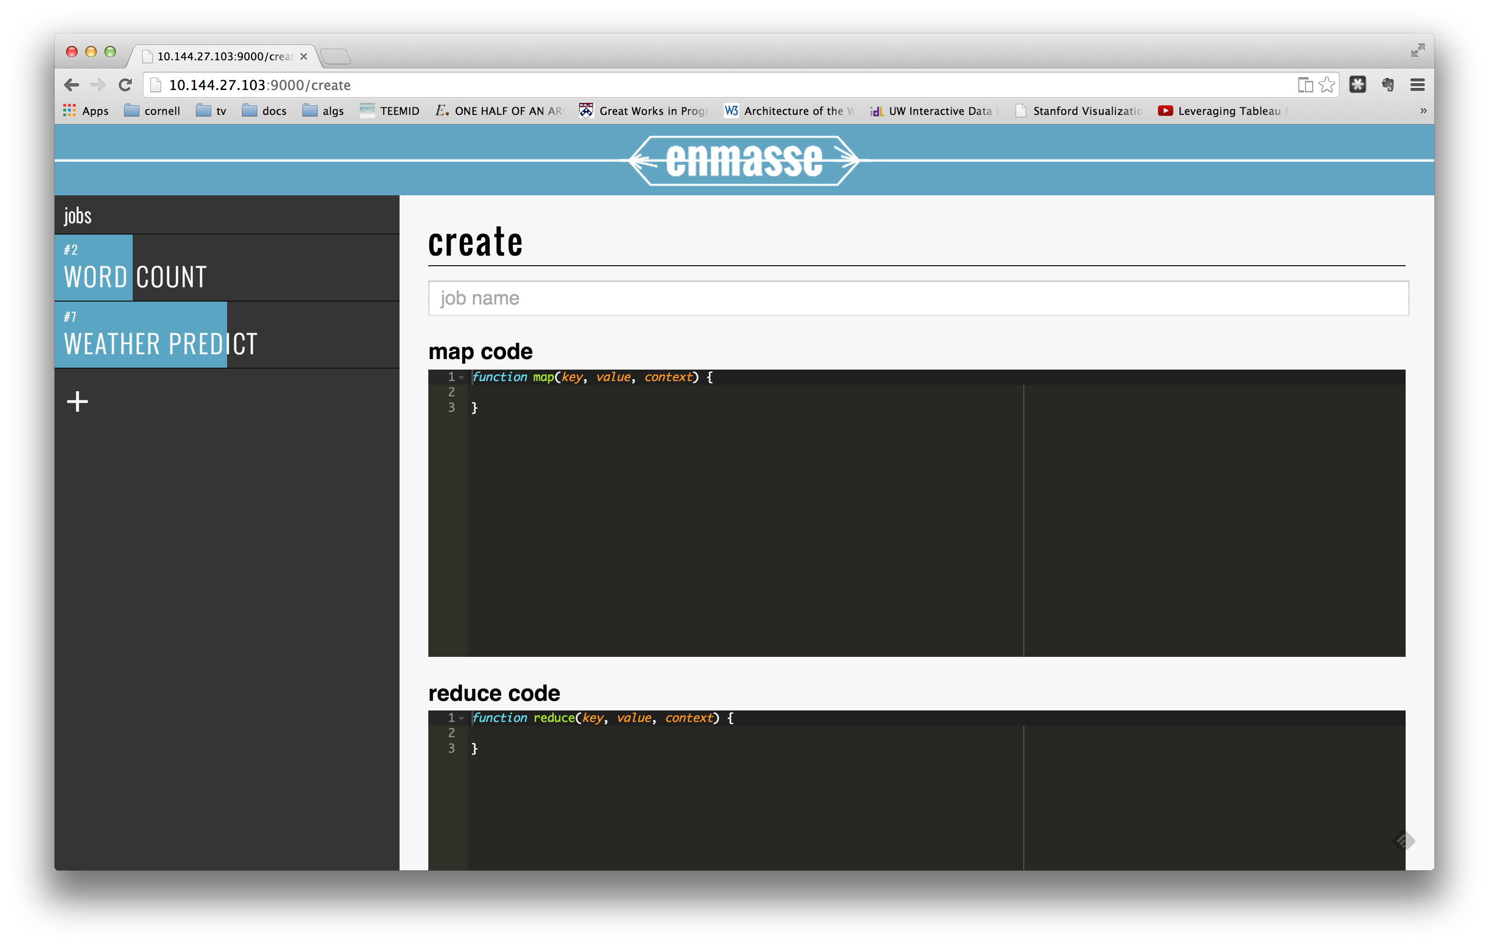Viewport: 1489px width, 946px height.
Task: Expand hidden bookmarks overflow chevron
Action: point(1423,111)
